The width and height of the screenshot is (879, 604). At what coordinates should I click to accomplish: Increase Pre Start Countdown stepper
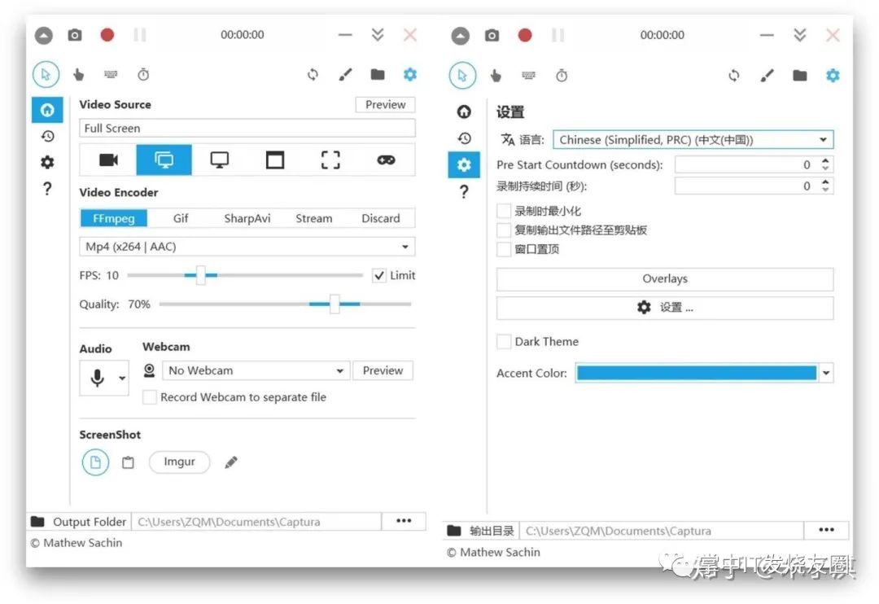[825, 161]
